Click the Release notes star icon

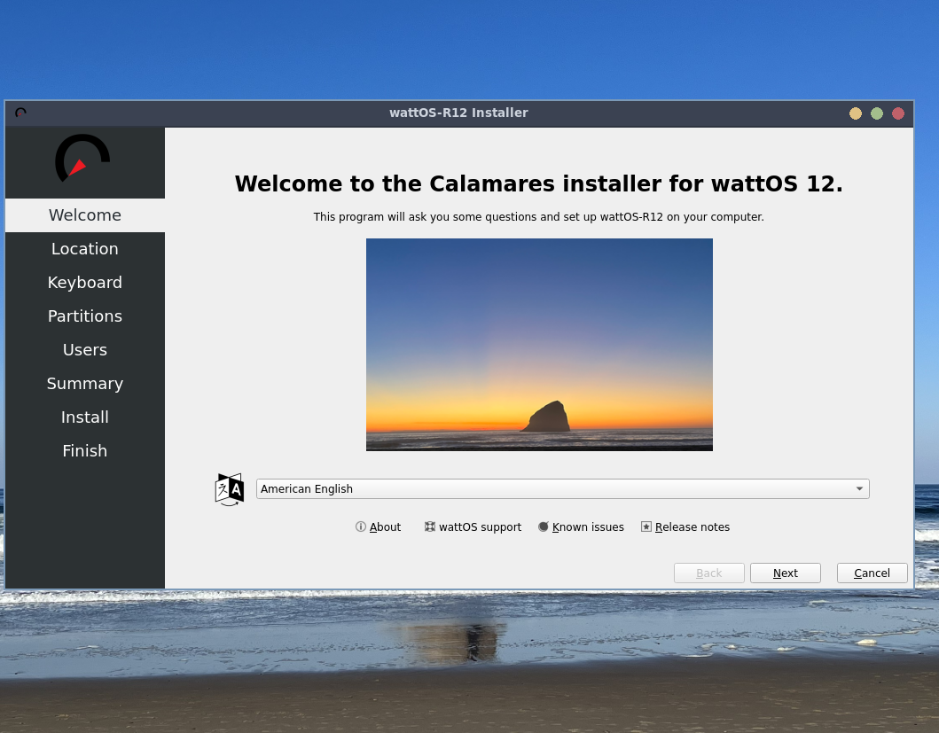click(x=646, y=526)
